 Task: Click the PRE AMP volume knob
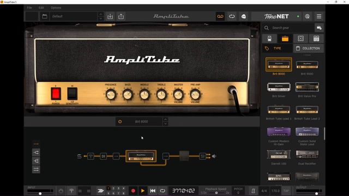coord(195,95)
